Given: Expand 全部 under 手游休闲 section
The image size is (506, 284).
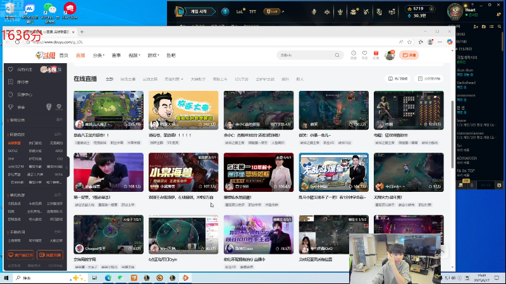Looking at the screenshot, I should click(58, 232).
